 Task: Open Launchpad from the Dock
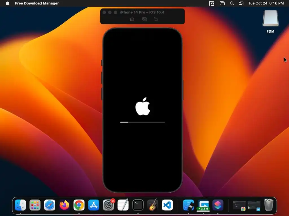tap(35, 205)
